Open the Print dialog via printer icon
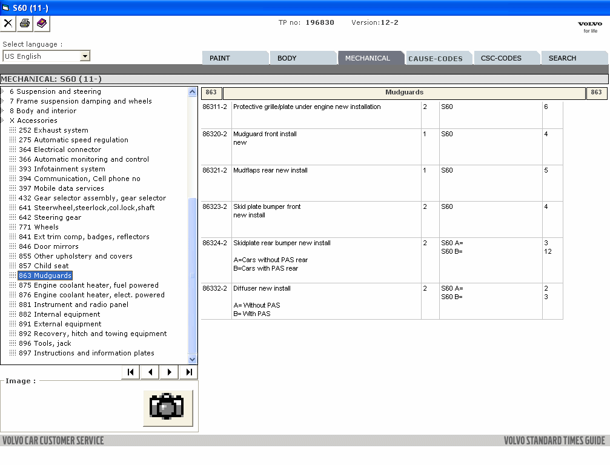The width and height of the screenshot is (610, 465). click(x=24, y=24)
